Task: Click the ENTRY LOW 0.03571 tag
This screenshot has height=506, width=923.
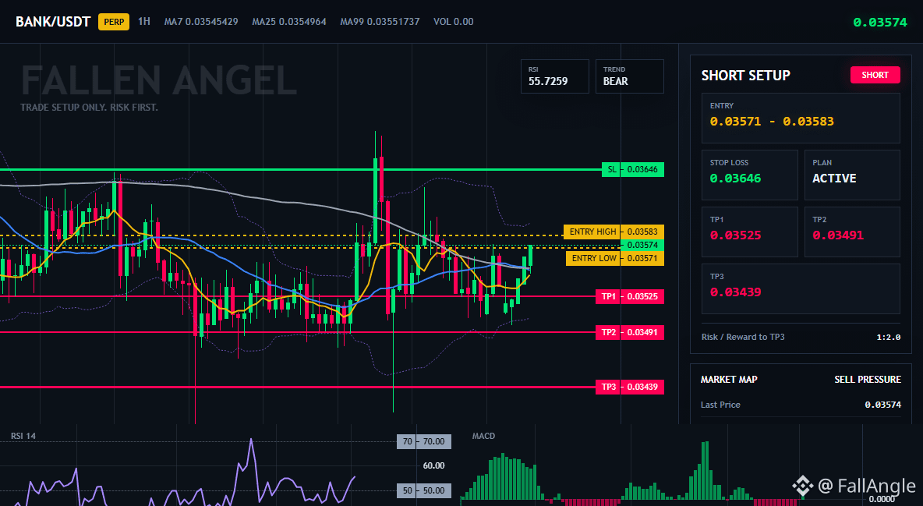Action: tap(614, 258)
